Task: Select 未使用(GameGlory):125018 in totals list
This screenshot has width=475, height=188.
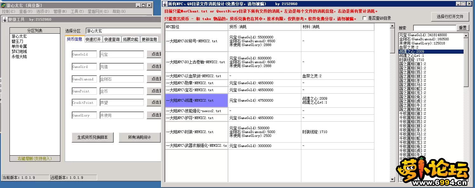Action: pos(431,43)
